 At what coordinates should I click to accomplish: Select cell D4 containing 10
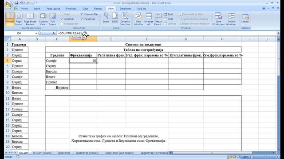83,61
